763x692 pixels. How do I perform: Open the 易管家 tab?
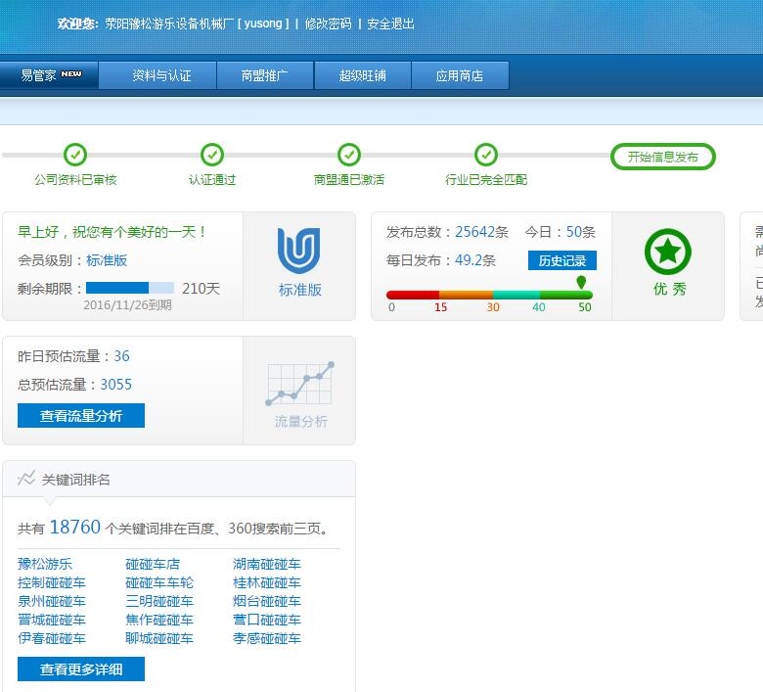[x=50, y=75]
